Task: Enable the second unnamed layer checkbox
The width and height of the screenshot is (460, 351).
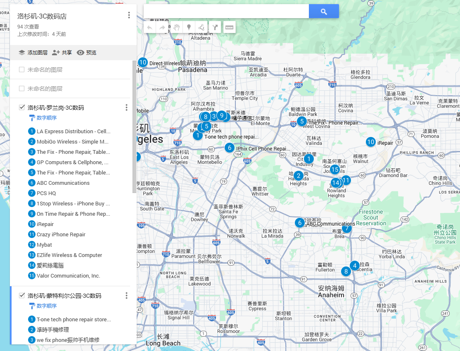Action: click(x=22, y=89)
